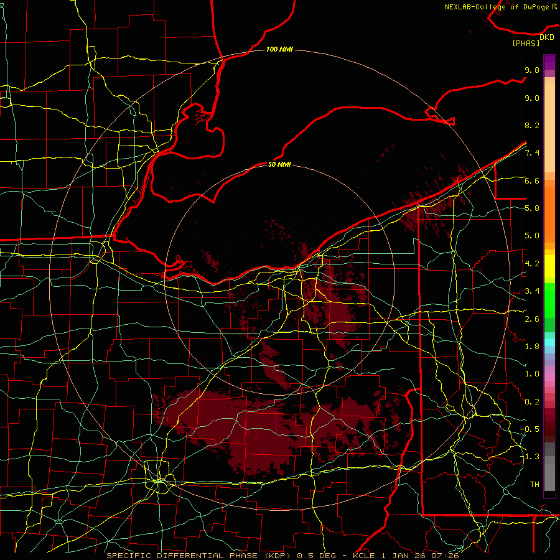The width and height of the screenshot is (560, 560).
Task: Click the 1.0 value on the scale
Action: click(x=532, y=374)
